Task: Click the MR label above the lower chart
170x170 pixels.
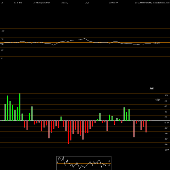Action: pyautogui.click(x=152, y=88)
